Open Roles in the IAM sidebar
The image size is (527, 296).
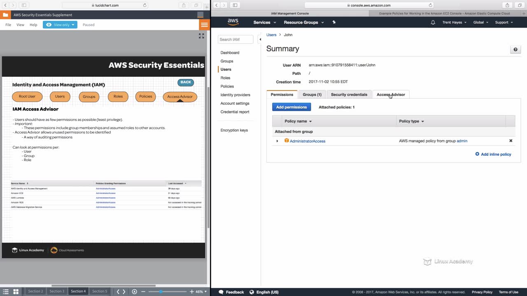pyautogui.click(x=225, y=78)
